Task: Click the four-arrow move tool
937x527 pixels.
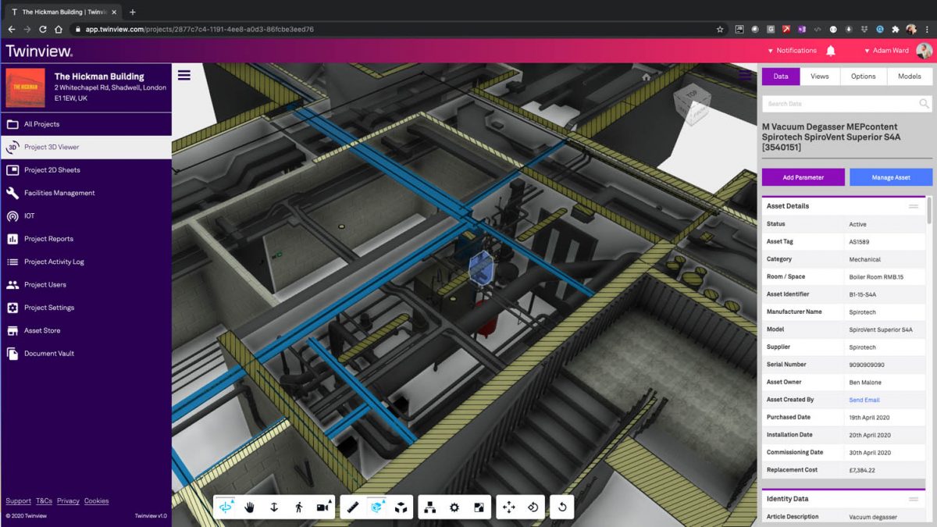Action: (509, 507)
